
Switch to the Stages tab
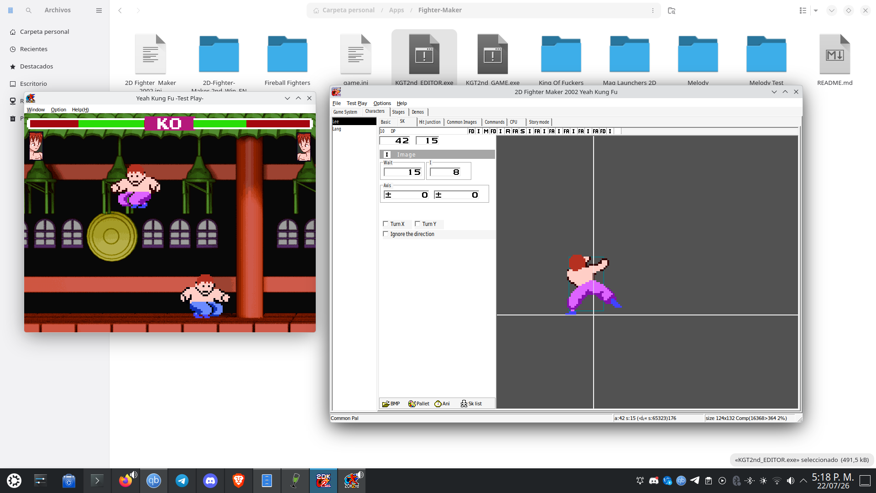pyautogui.click(x=398, y=112)
